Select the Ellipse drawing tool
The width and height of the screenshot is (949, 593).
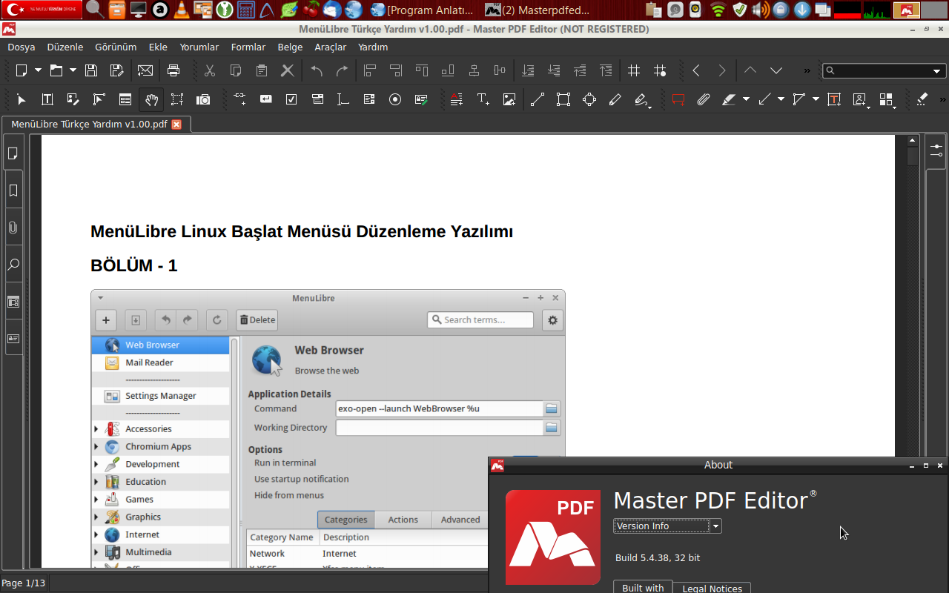click(x=589, y=99)
